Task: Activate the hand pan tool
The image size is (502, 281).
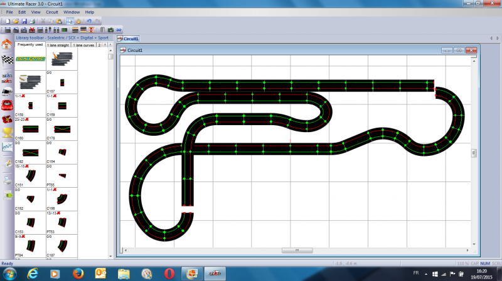Action: coord(79,21)
